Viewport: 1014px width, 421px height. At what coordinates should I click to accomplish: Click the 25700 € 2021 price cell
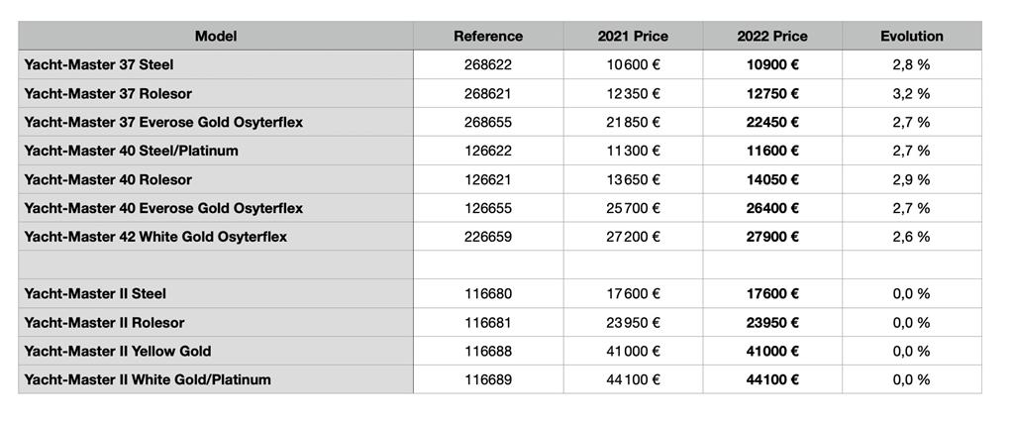coord(633,208)
